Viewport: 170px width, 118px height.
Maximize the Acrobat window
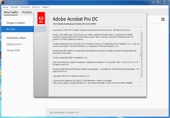[x=158, y=2]
